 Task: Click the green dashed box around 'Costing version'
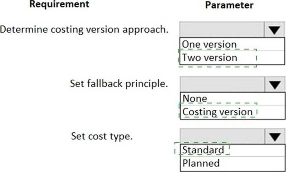pos(218,110)
